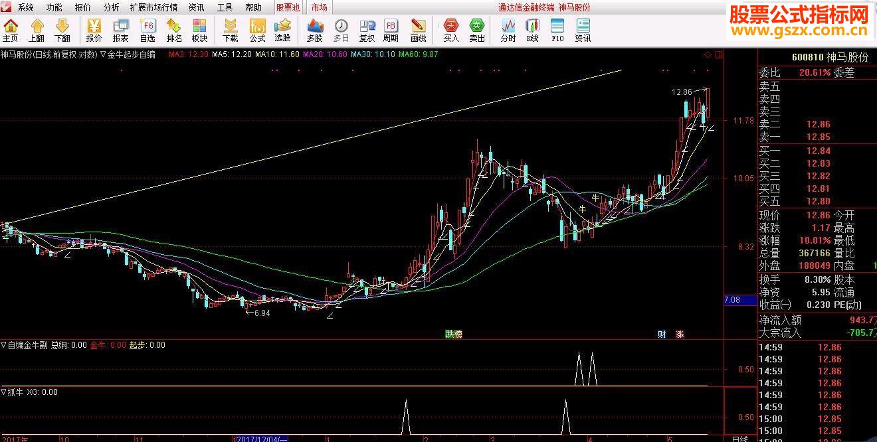
Task: Click the 下载 download icon
Action: [231, 31]
